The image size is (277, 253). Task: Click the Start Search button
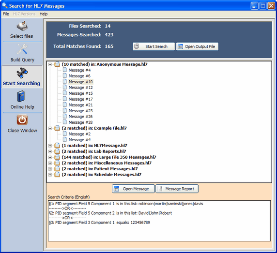tap(154, 46)
